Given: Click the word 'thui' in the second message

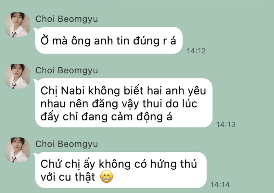Looking at the screenshot, I should [x=152, y=104].
